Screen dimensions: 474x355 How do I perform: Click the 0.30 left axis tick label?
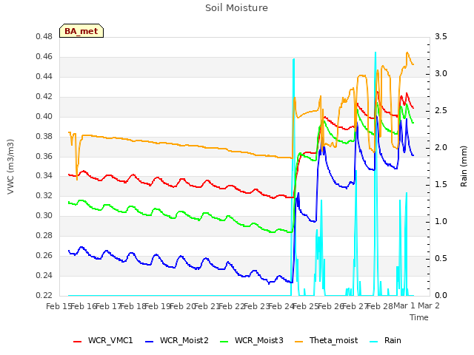[x=44, y=215]
